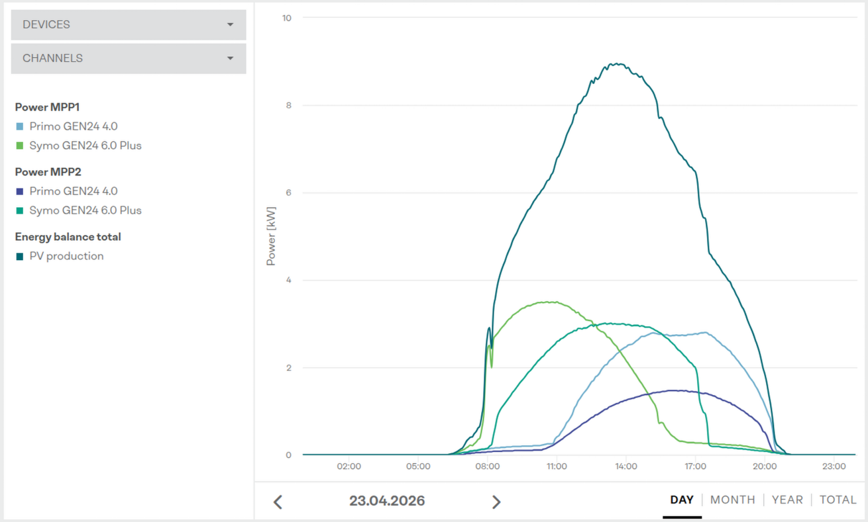Toggle Primo GEN24 4.0 under Power MPP1
Image resolution: width=868 pixels, height=522 pixels.
pyautogui.click(x=73, y=126)
